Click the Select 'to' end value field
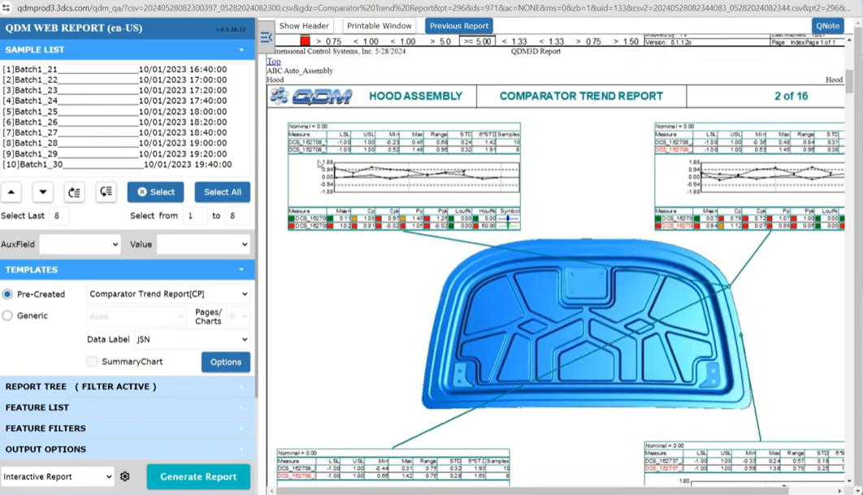 point(238,216)
